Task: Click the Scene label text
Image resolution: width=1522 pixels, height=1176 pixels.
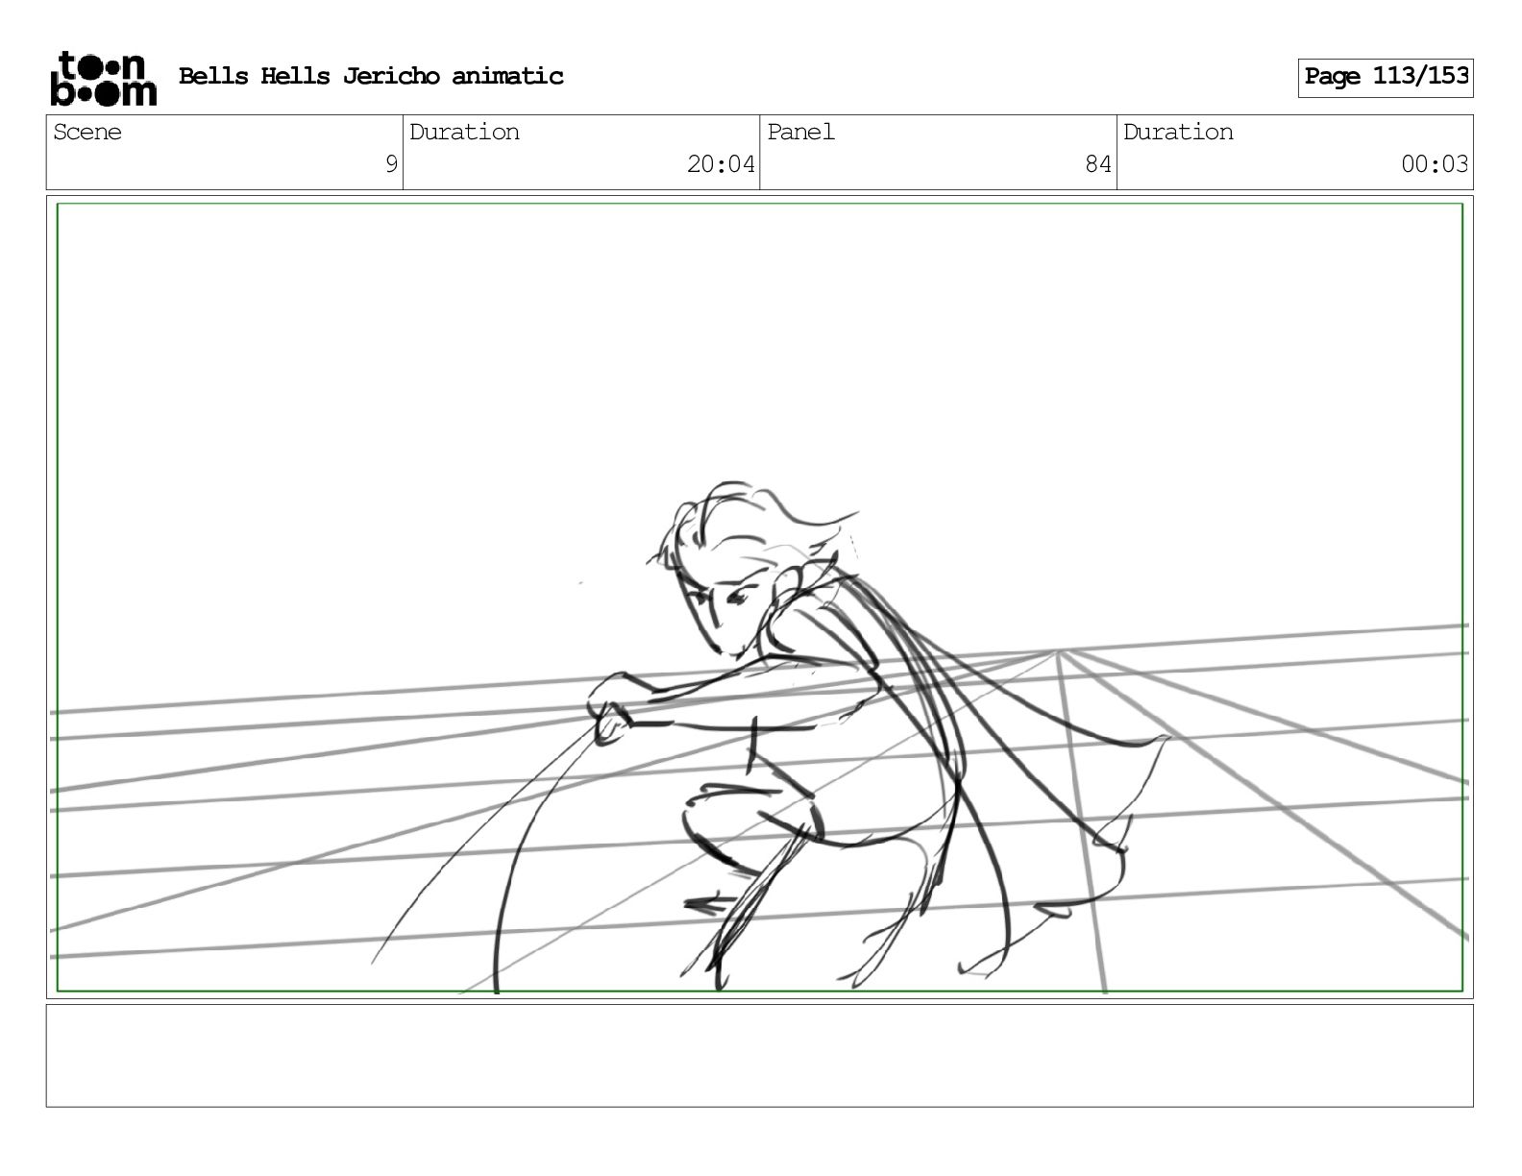Action: click(87, 132)
